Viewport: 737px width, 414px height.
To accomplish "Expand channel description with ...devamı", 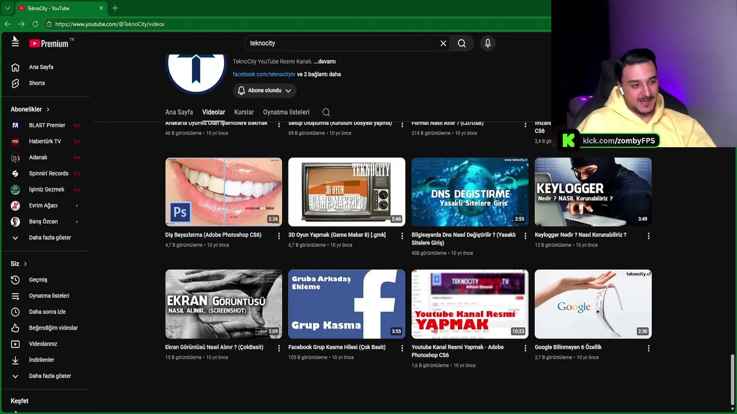I will [325, 62].
